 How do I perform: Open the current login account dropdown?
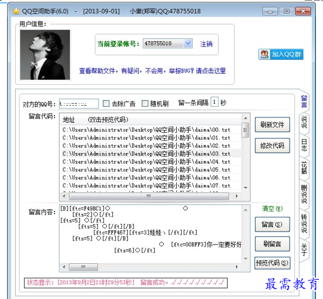188,43
